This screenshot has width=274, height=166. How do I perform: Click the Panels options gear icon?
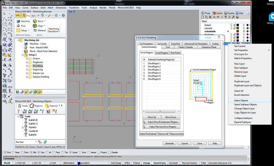(249, 13)
